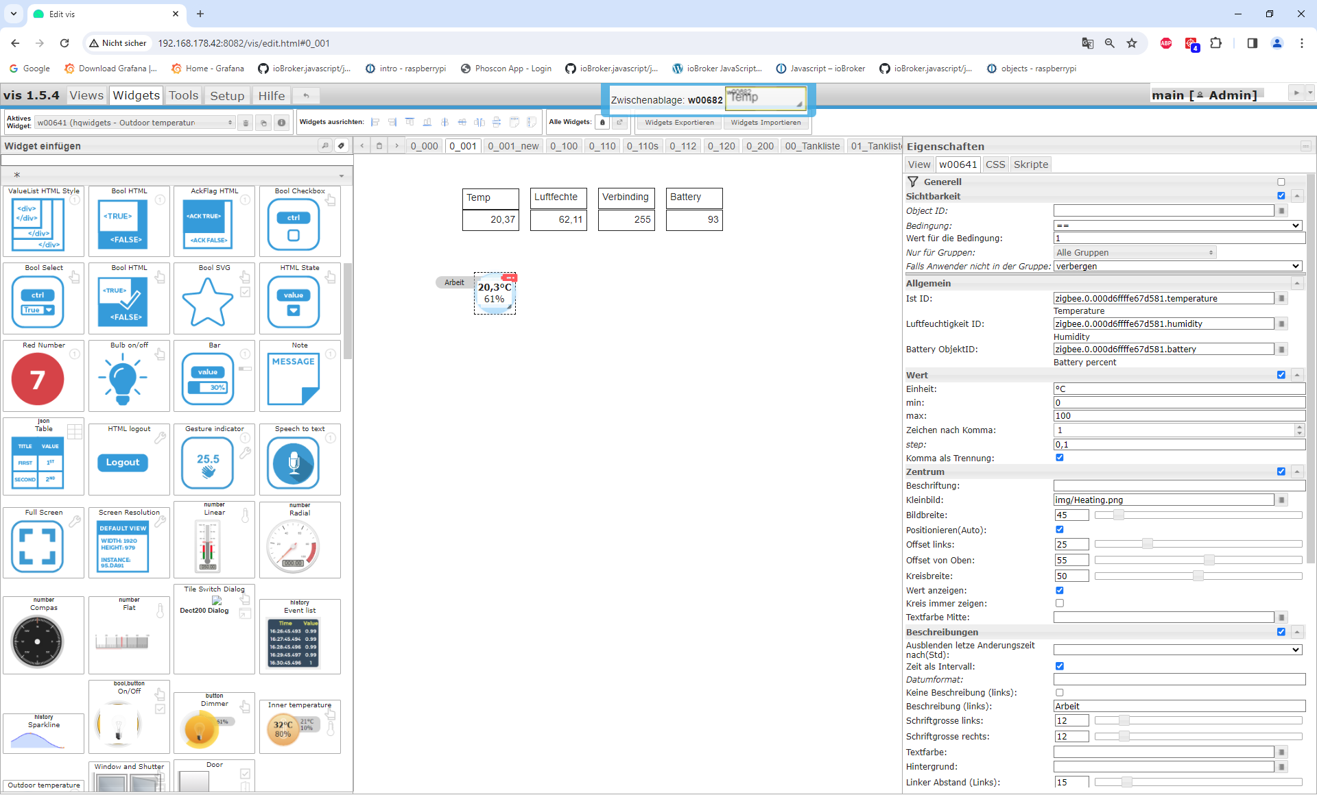The height and width of the screenshot is (795, 1317).
Task: Lock all widgets icon
Action: [x=602, y=123]
